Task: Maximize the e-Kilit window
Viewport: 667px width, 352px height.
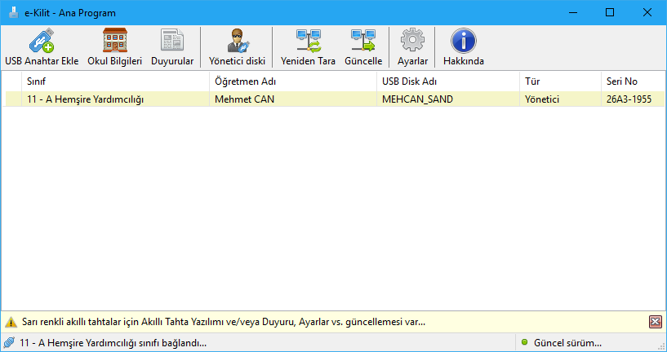Action: [610, 12]
